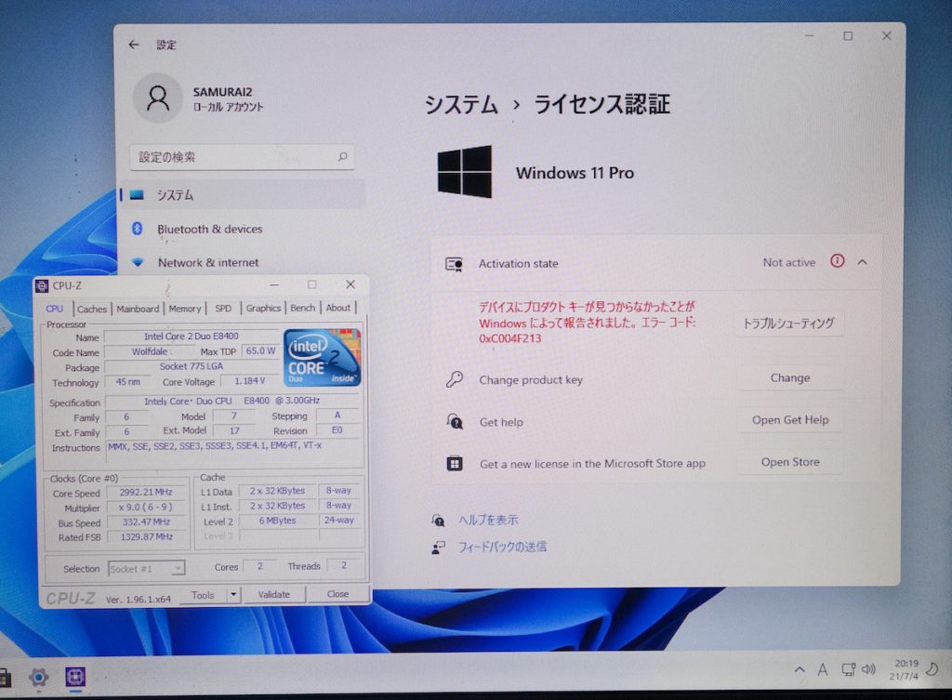Screen dimensions: 952x700
Task: Switch to the Caches tab in CPU-Z
Action: (x=92, y=308)
